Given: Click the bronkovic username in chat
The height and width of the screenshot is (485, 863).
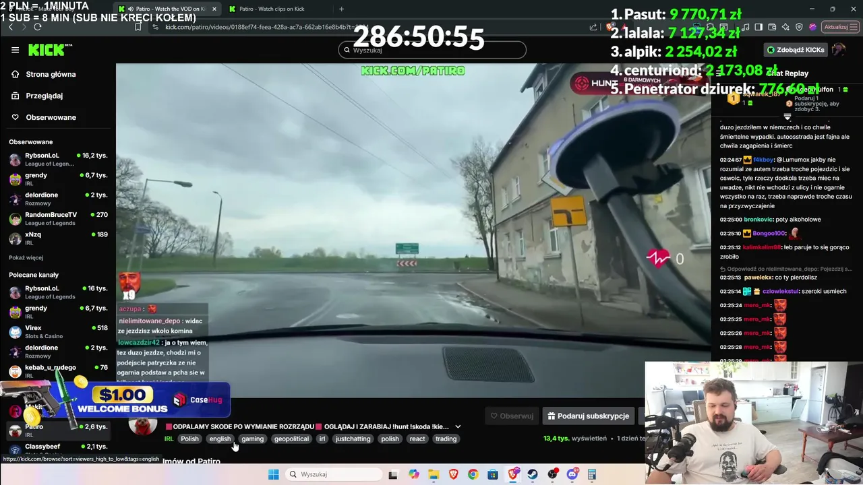Looking at the screenshot, I should 758,220.
